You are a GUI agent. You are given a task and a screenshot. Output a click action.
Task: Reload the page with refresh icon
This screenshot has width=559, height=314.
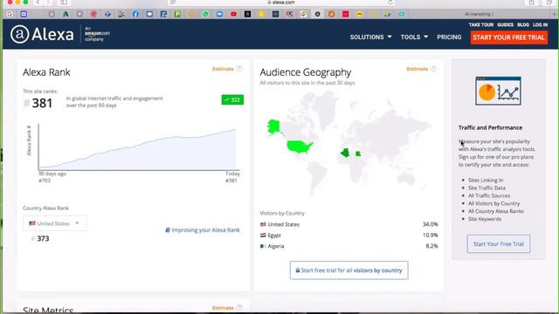(x=390, y=2)
